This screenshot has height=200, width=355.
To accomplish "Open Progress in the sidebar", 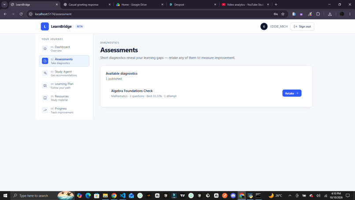I will [x=64, y=110].
